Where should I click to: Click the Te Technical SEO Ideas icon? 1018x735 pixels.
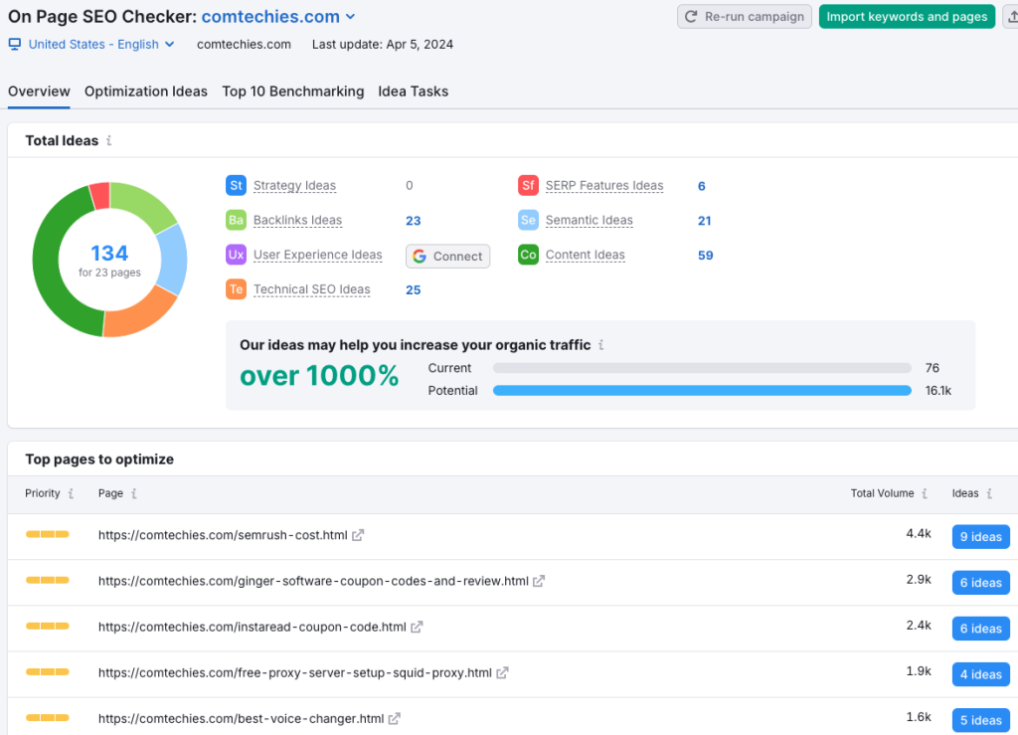[x=236, y=289]
